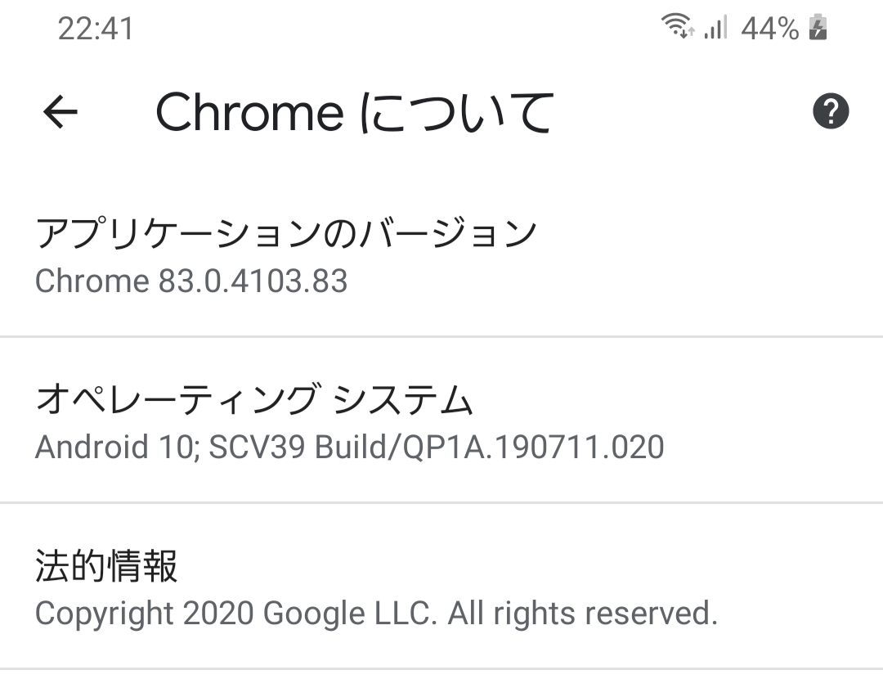Tap the back arrow
The width and height of the screenshot is (883, 679).
pos(60,112)
